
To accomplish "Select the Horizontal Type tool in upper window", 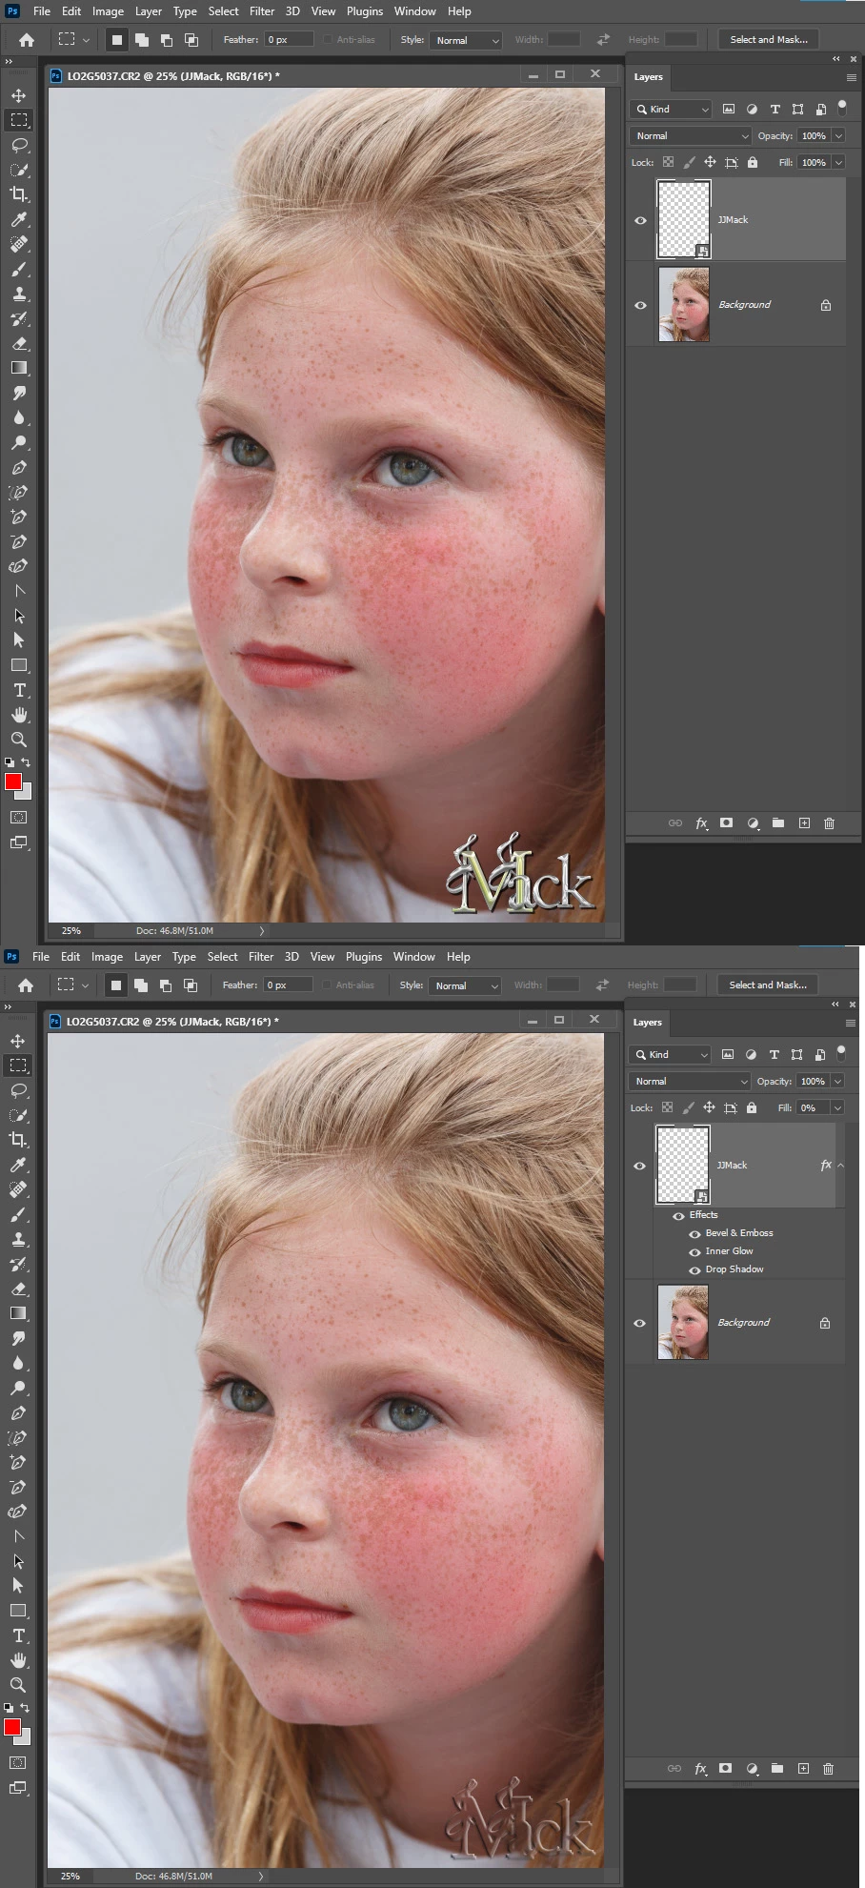I will 18,690.
